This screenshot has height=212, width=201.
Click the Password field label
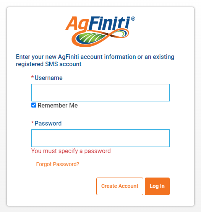(48, 123)
